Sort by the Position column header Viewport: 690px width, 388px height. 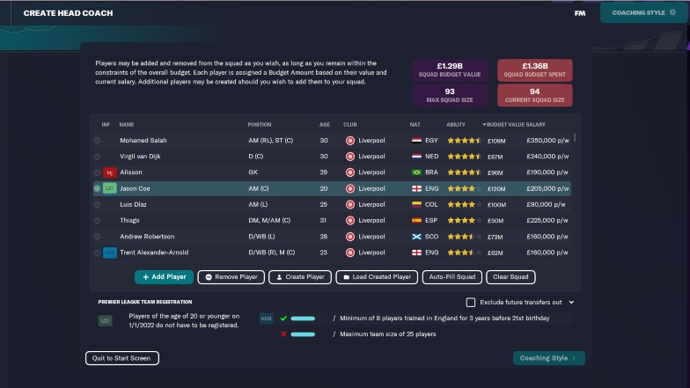pyautogui.click(x=259, y=125)
